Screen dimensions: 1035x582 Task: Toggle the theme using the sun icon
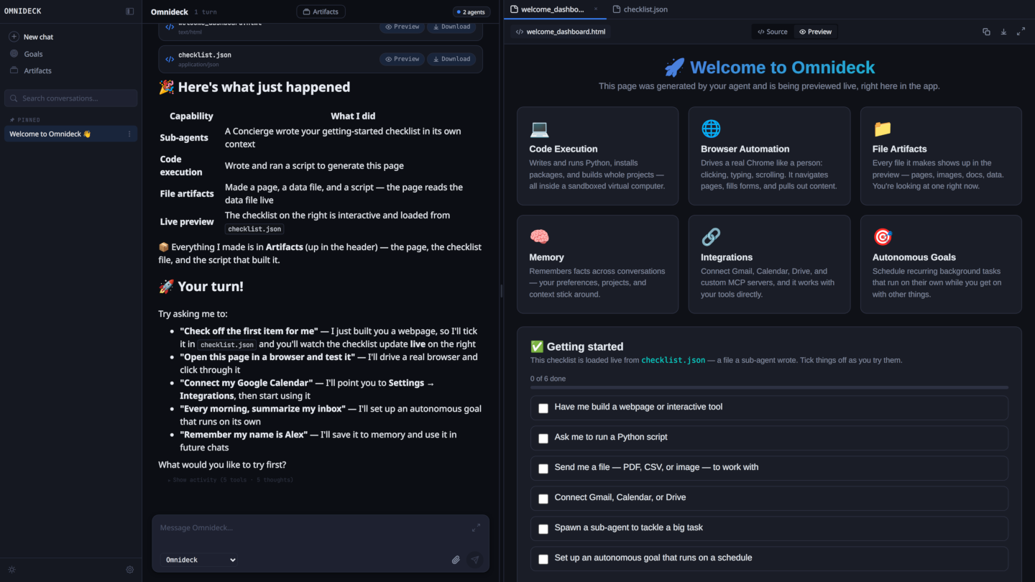tap(11, 570)
